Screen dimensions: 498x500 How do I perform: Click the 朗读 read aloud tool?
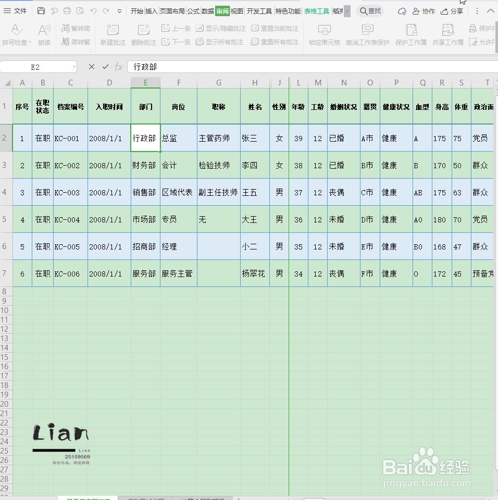44,34
